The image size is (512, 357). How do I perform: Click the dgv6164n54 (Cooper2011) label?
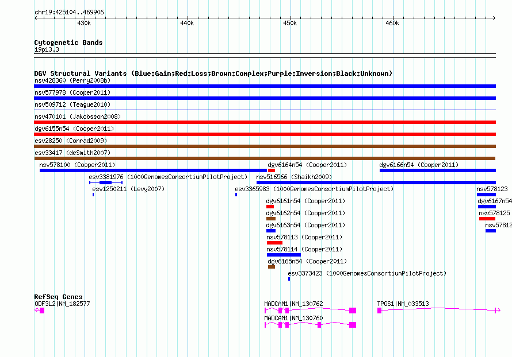click(307, 165)
